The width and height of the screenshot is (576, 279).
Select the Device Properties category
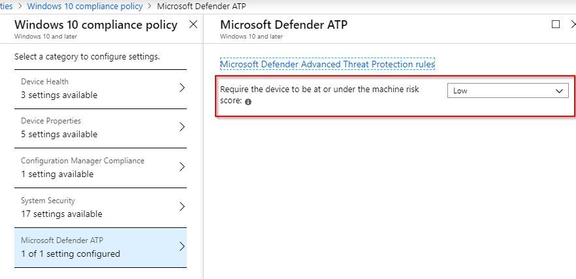[x=91, y=127]
